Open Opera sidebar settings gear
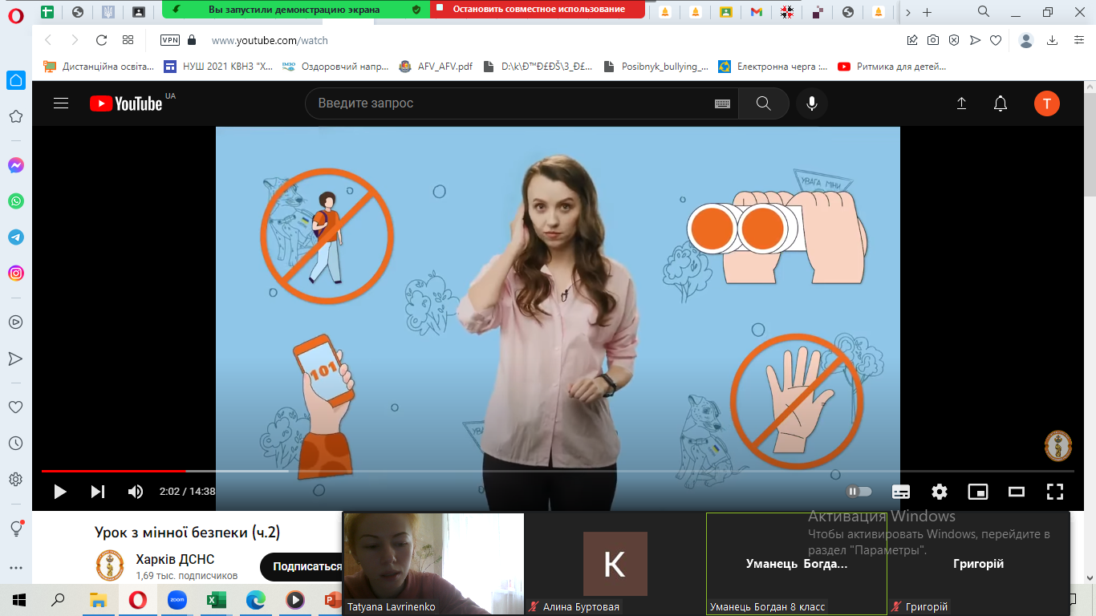Screen dimensions: 1096x616 pyautogui.click(x=16, y=480)
